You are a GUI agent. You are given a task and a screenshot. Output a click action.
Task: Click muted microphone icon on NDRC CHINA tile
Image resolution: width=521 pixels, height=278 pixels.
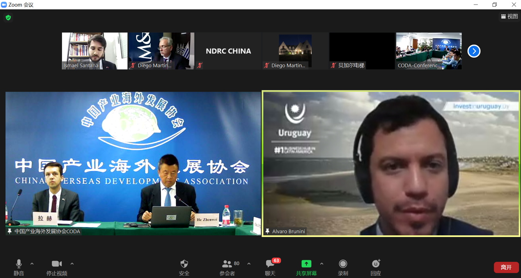coord(200,65)
